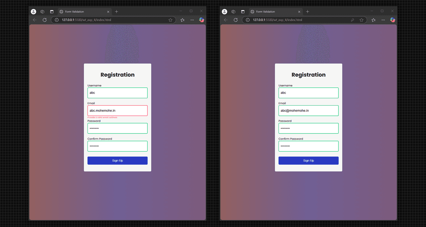
Task: Toggle focus into the Username field
Action: click(x=117, y=93)
